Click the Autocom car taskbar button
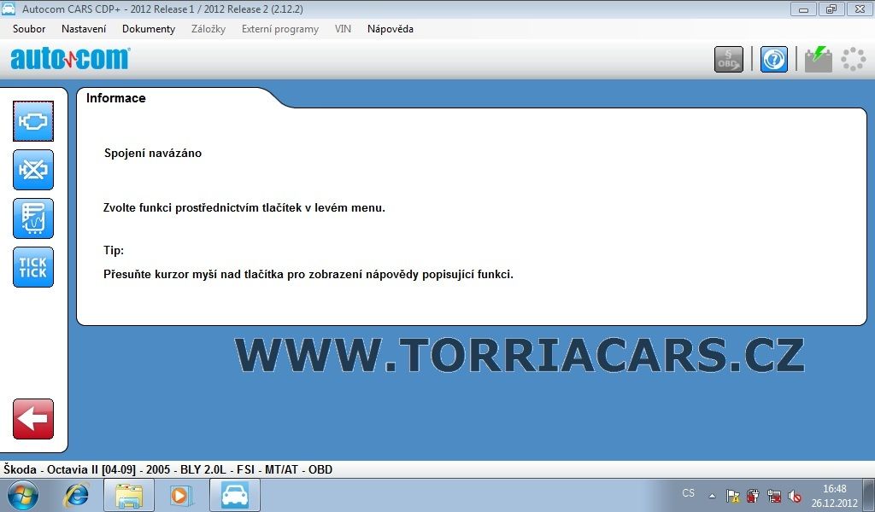This screenshot has width=875, height=512. [x=235, y=495]
